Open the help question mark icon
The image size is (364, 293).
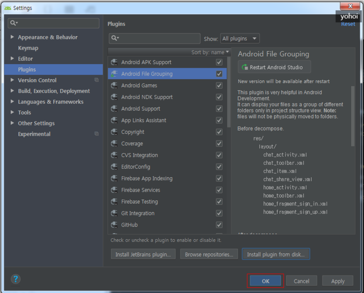pyautogui.click(x=16, y=279)
